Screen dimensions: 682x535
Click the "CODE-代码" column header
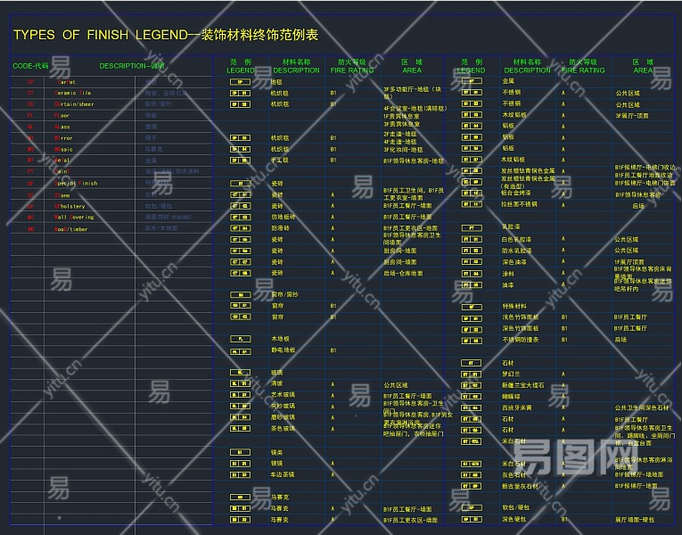(x=30, y=66)
